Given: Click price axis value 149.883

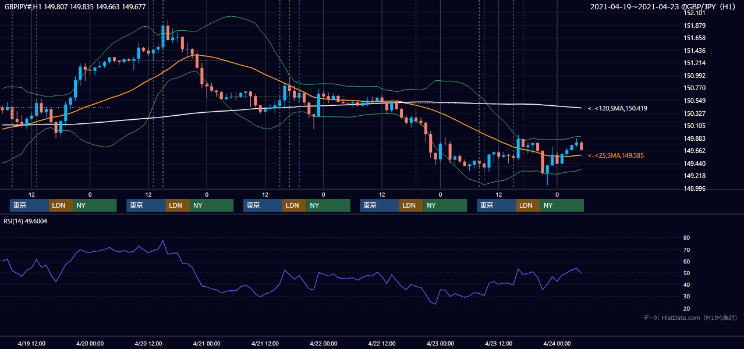Looking at the screenshot, I should pos(695,138).
